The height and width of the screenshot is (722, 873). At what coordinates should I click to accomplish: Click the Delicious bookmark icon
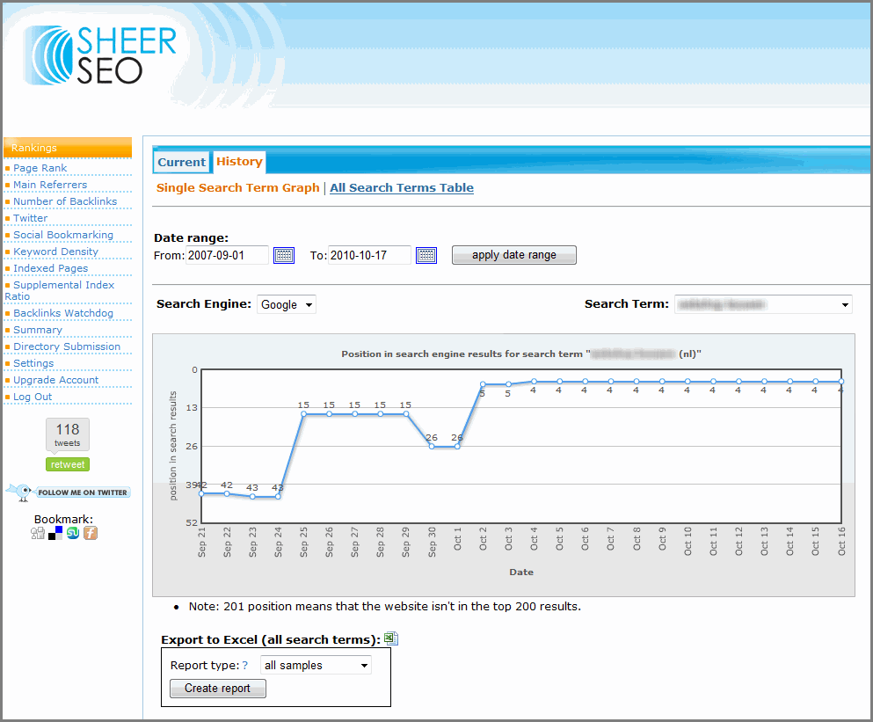tap(55, 533)
